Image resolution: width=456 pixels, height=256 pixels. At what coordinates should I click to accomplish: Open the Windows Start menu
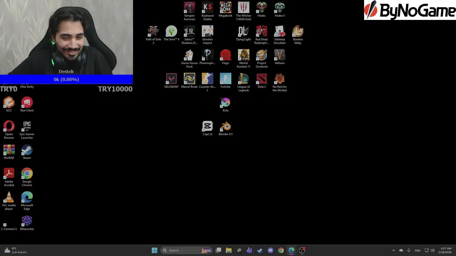[155, 250]
